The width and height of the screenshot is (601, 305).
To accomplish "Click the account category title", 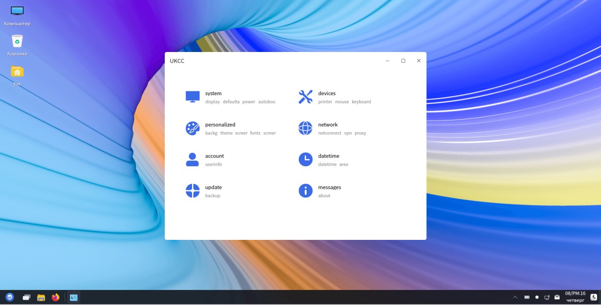I will [x=215, y=156].
